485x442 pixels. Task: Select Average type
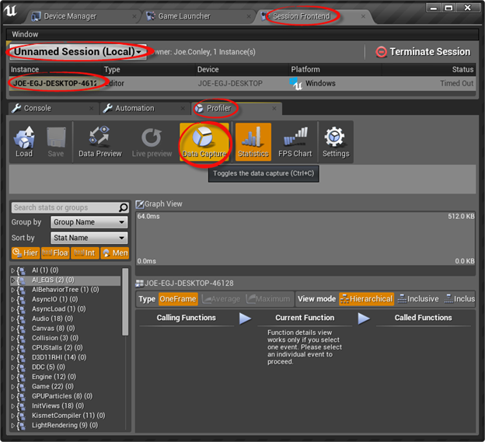pyautogui.click(x=222, y=299)
